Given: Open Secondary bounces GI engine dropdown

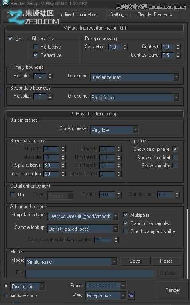Looking at the screenshot, I should click(135, 97).
